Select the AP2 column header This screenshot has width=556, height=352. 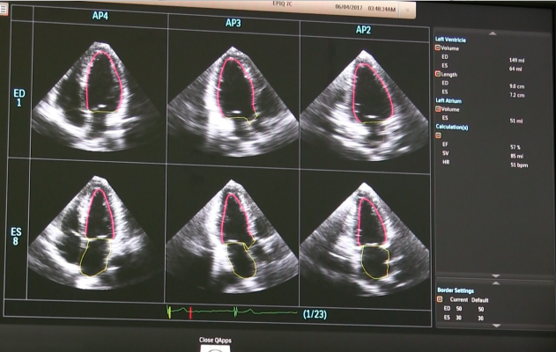362,29
